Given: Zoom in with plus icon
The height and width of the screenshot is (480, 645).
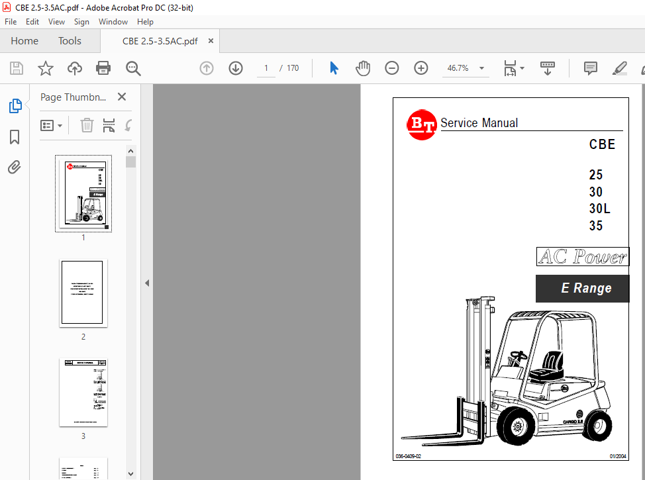Looking at the screenshot, I should click(421, 68).
